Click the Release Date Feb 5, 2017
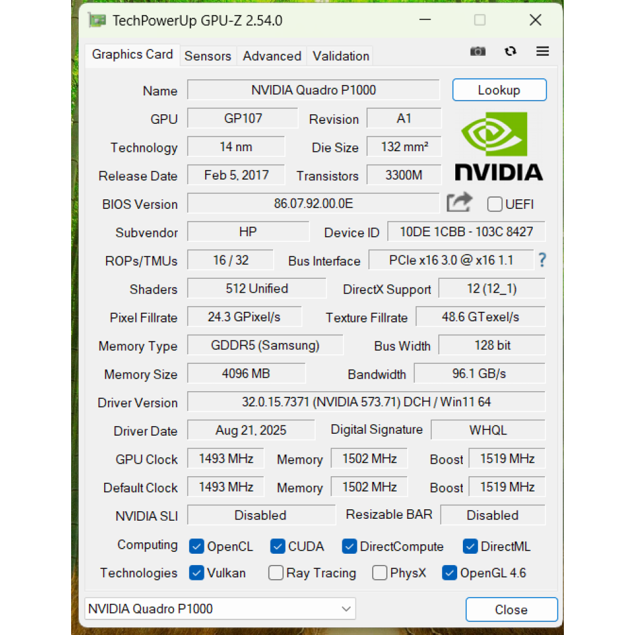Screen dimensions: 635x635 pos(236,175)
